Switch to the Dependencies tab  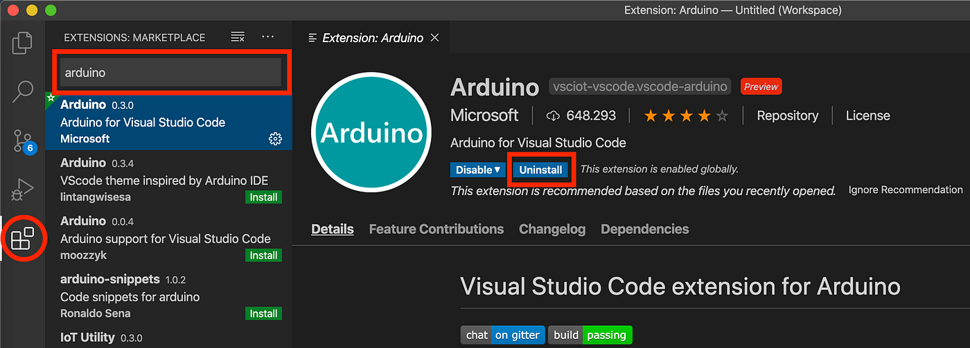(x=645, y=229)
